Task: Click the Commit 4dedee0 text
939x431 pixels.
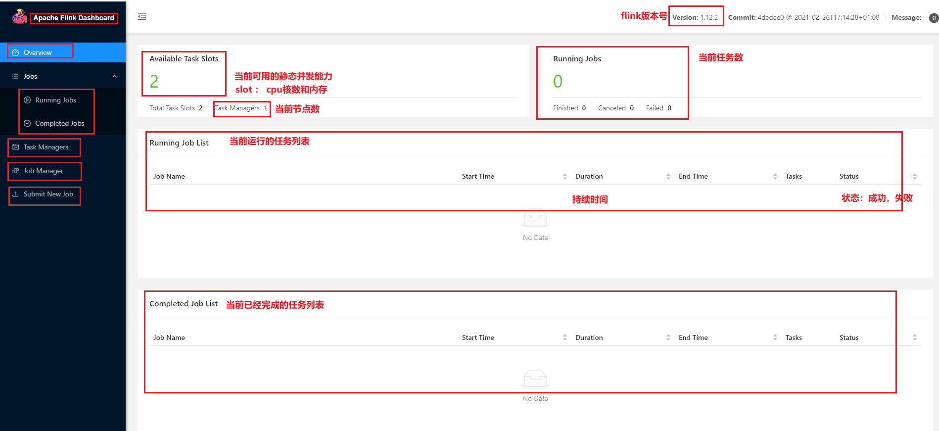Action: click(x=804, y=17)
